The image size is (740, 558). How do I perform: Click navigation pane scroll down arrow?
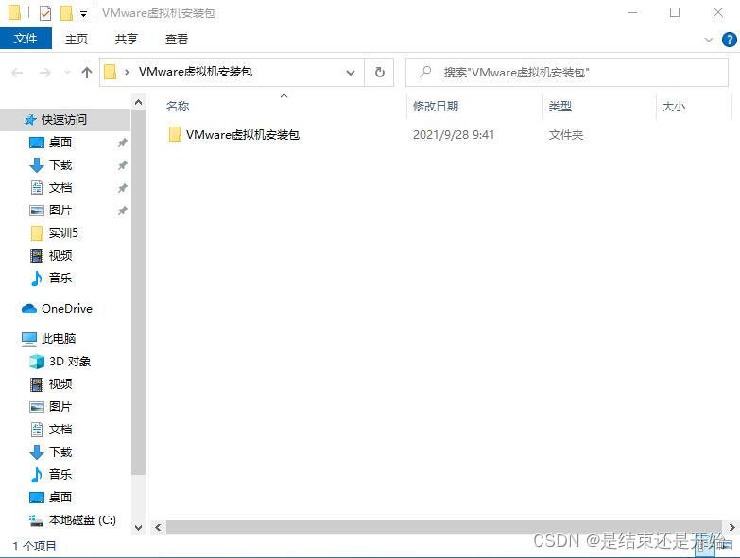click(x=138, y=528)
